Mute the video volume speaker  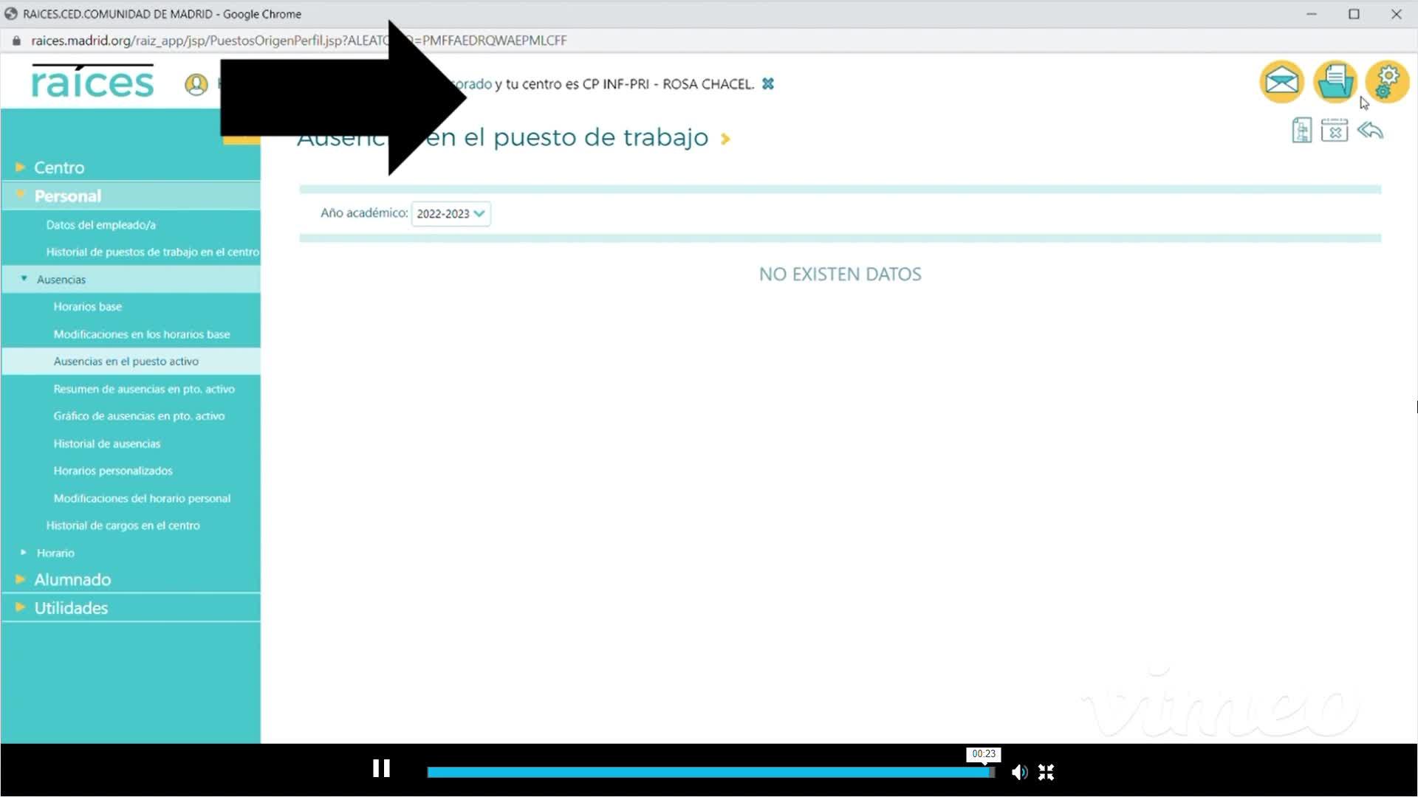[x=1019, y=772]
